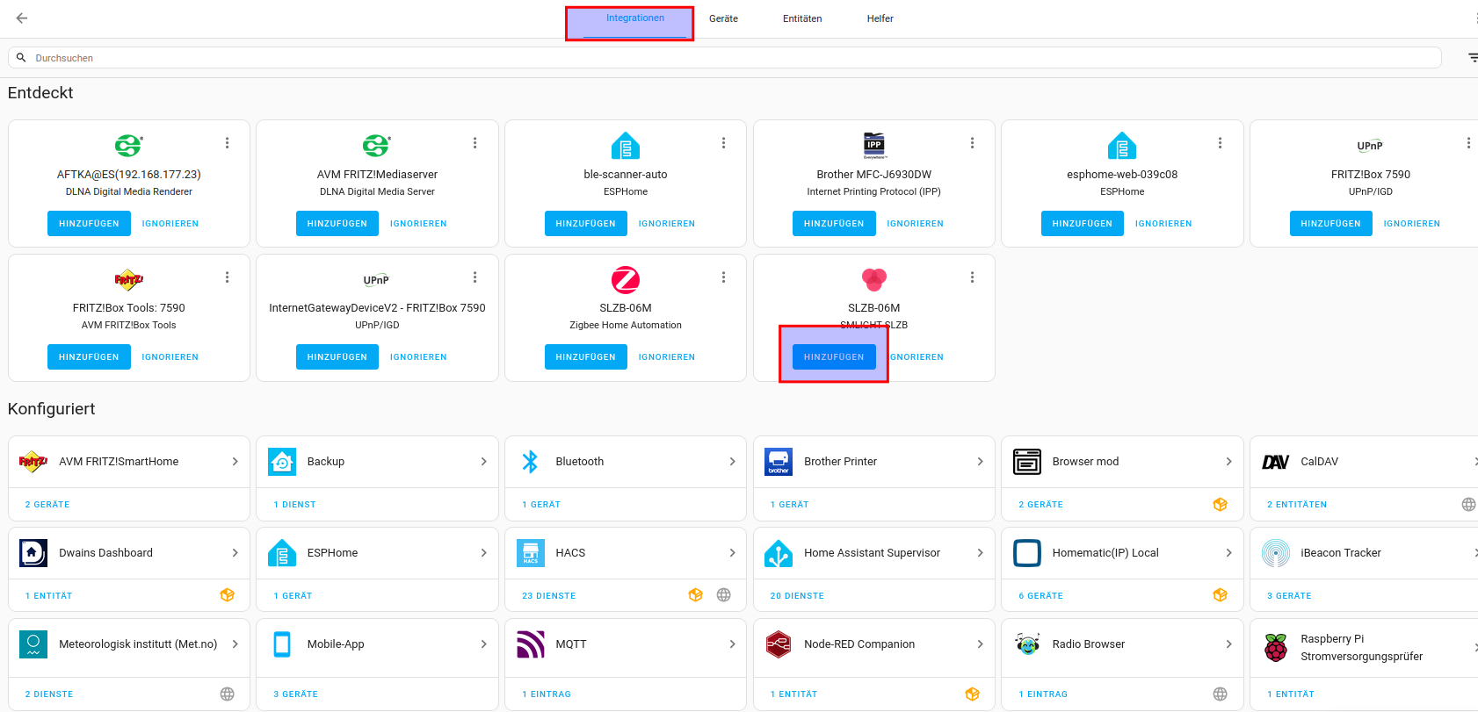The height and width of the screenshot is (712, 1478).
Task: Click the Zigbee Home Automation SLZB-06M logo
Action: pos(625,280)
